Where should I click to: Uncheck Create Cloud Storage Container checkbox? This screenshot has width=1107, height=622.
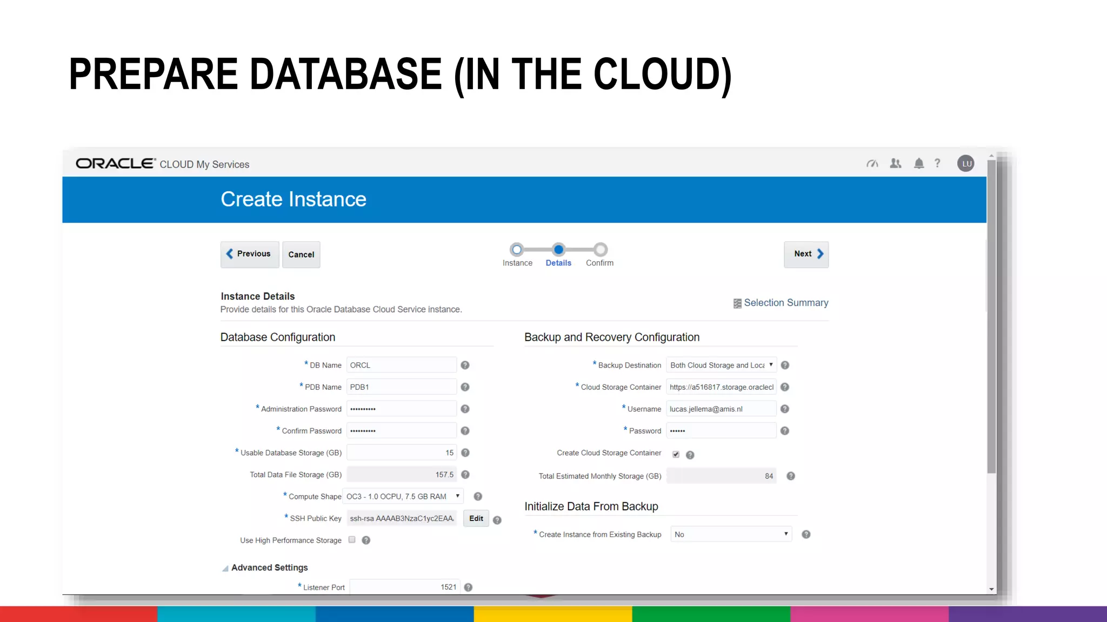[676, 455]
